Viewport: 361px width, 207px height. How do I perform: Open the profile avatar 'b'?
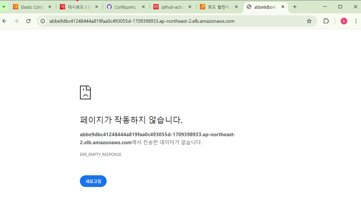coord(344,21)
